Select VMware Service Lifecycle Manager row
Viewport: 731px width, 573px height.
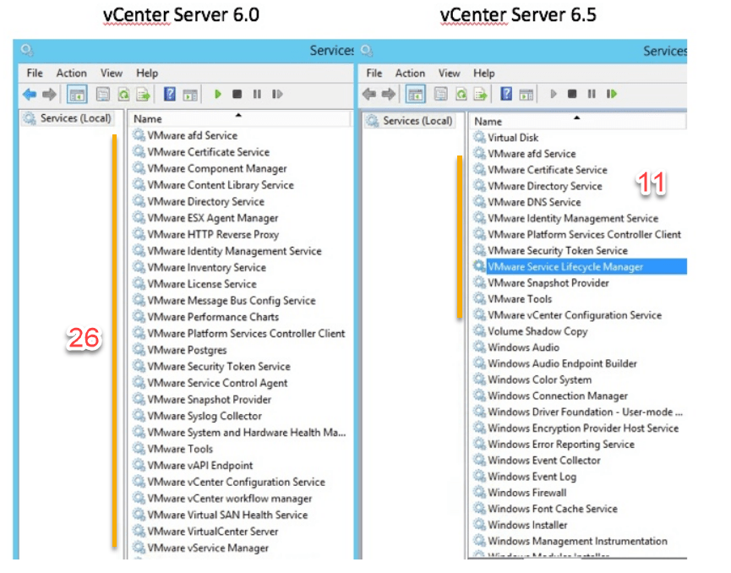coord(565,267)
